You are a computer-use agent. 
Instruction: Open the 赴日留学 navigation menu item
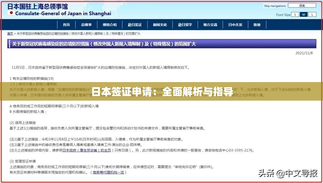click(x=185, y=25)
